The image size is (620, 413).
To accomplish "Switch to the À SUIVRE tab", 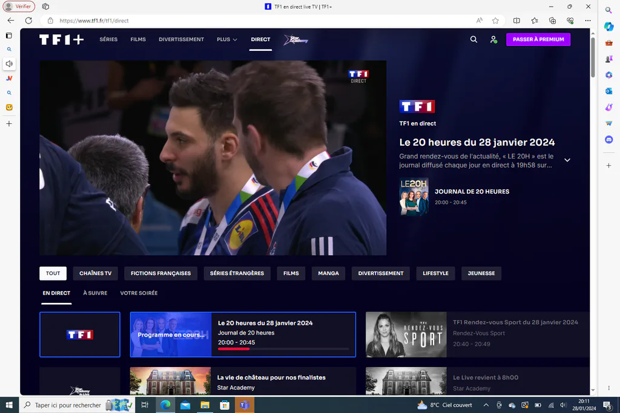I will coord(95,293).
